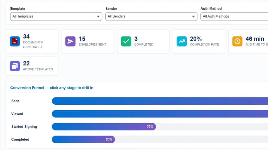This screenshot has height=151, width=268.
Task: Click the Viewed stage label
Action: [x=17, y=114]
